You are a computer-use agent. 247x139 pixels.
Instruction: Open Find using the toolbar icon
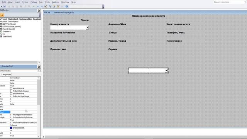coord(21,7)
